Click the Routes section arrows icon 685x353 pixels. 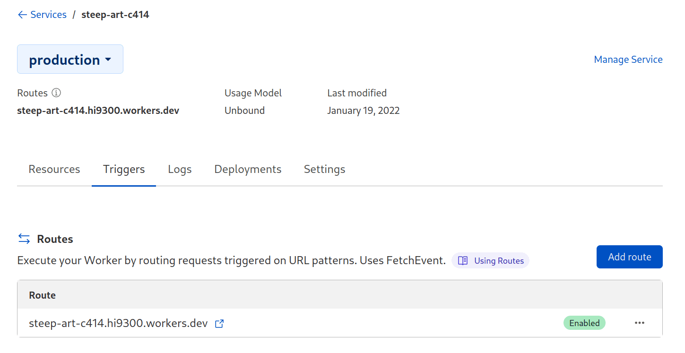pyautogui.click(x=24, y=239)
